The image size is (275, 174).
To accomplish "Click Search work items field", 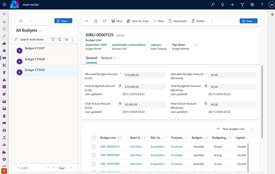I will point(32,39).
